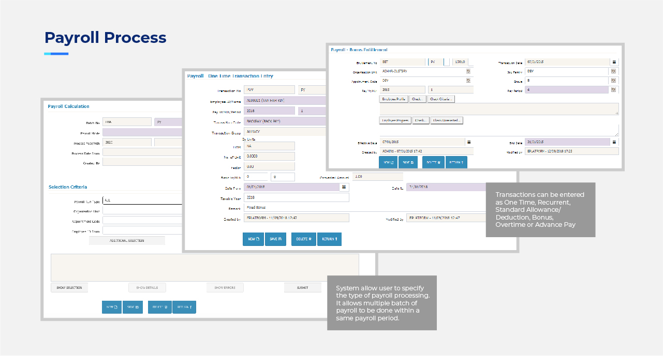
Task: Open the Job Family lookup icon
Action: 614,71
